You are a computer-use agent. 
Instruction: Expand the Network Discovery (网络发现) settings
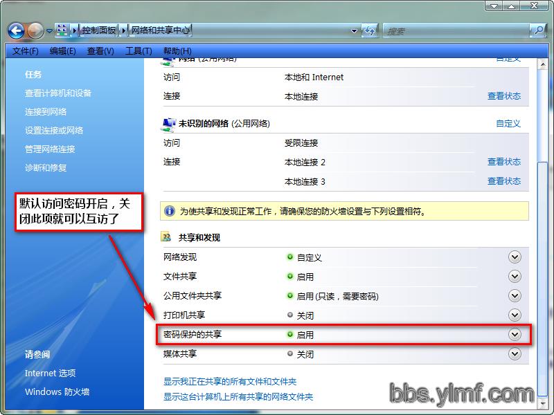[515, 257]
